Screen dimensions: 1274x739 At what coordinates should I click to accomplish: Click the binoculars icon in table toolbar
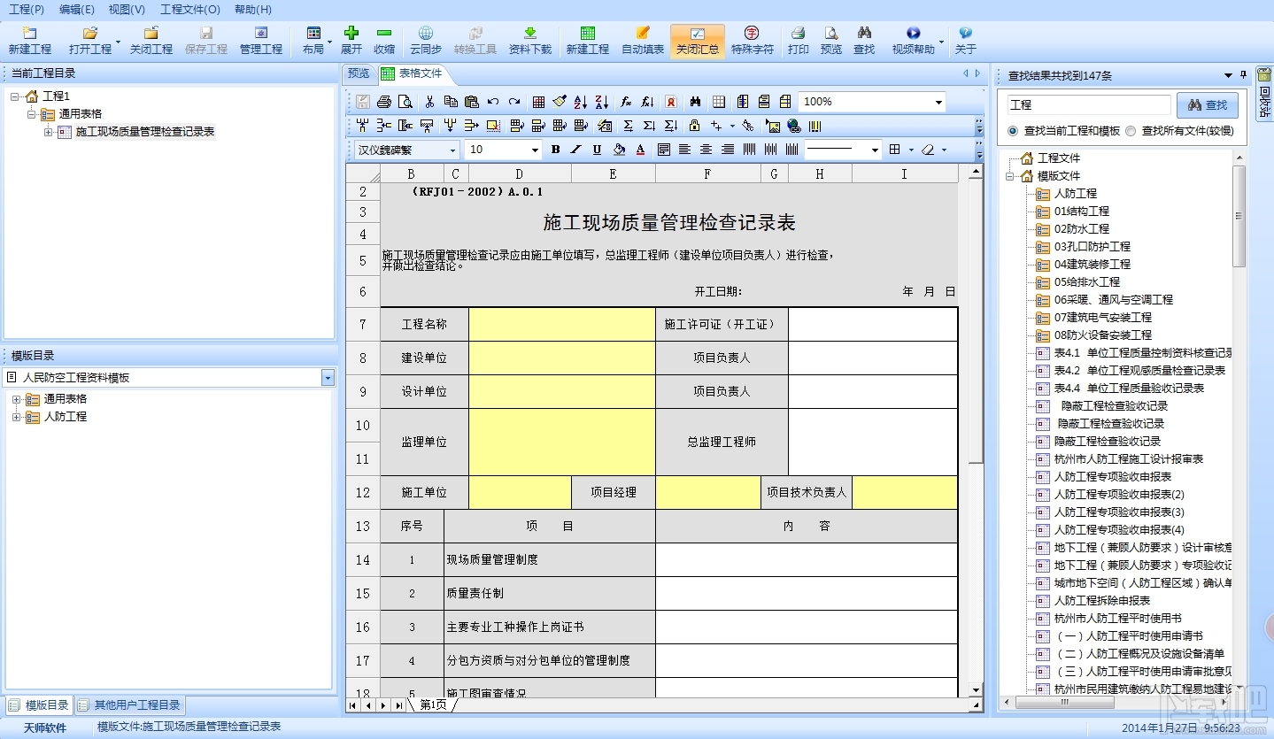(x=696, y=102)
